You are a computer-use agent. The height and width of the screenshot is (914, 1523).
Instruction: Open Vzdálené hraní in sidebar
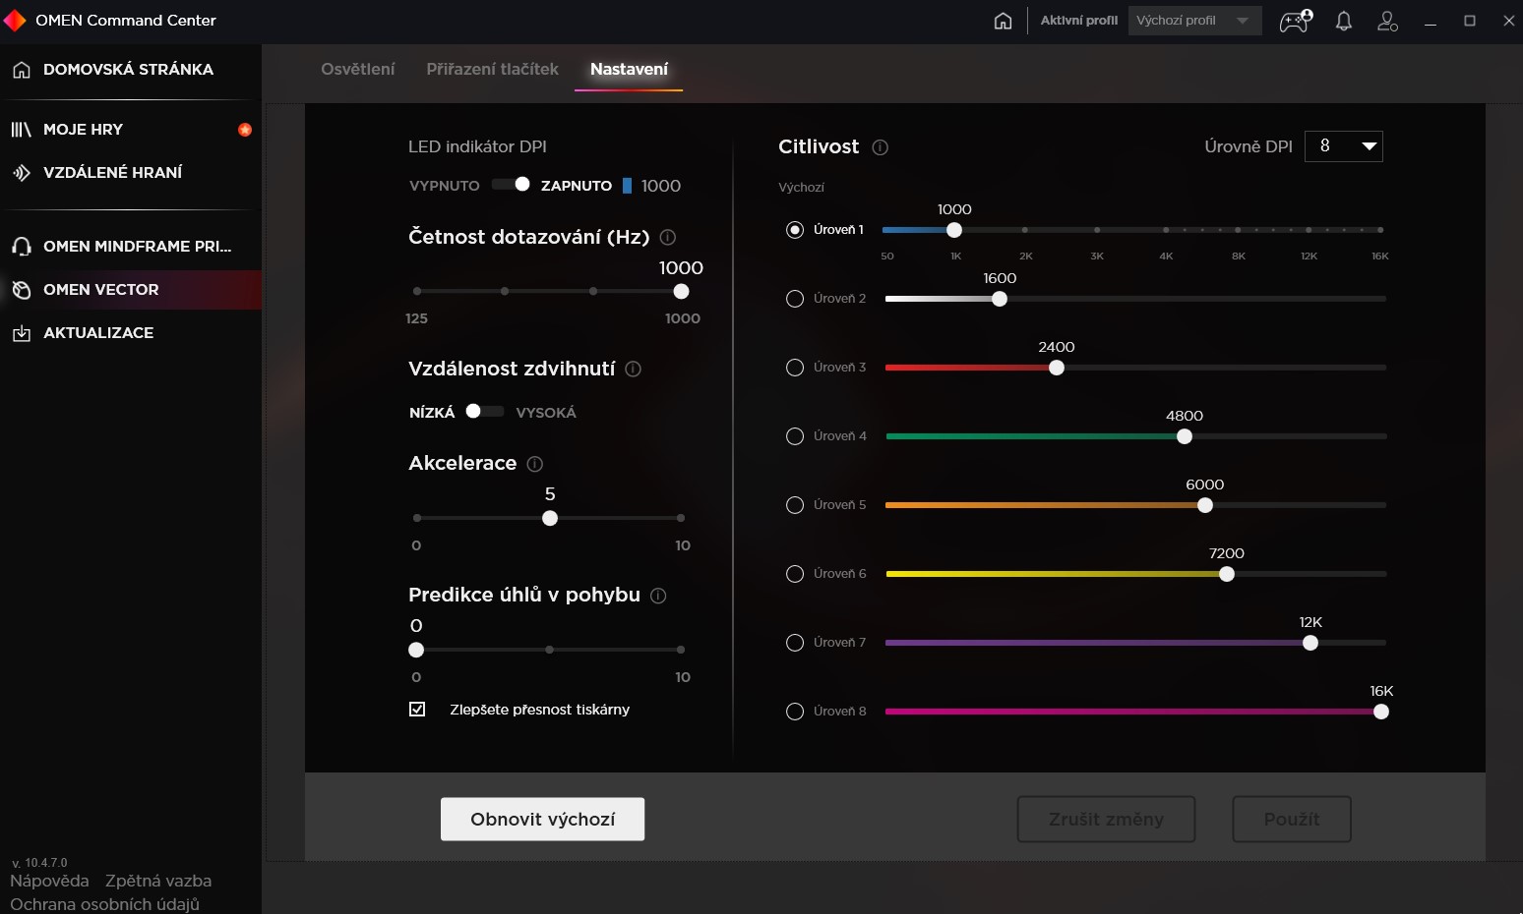coord(131,173)
